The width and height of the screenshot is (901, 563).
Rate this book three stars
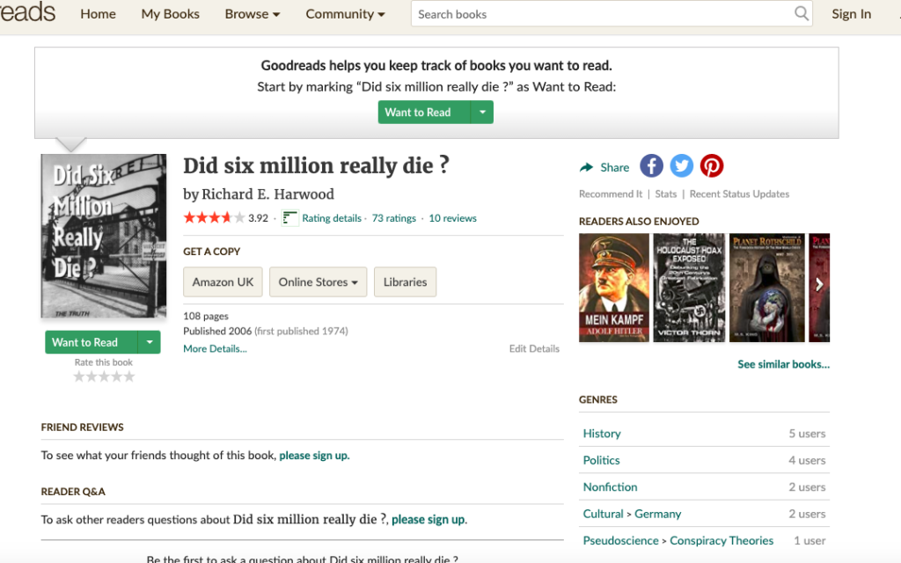[104, 377]
